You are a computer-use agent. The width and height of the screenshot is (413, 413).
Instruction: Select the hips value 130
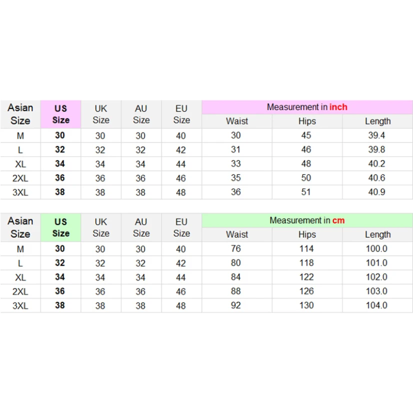tap(306, 305)
